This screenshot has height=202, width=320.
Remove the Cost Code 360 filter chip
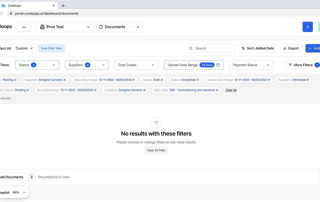(x=217, y=90)
